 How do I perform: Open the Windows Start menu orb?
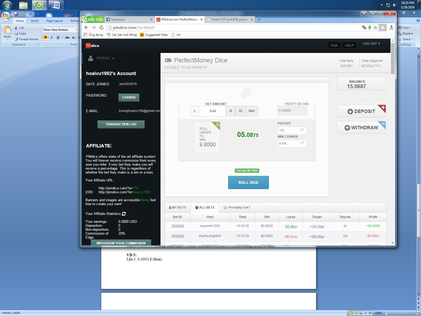(x=7, y=5)
